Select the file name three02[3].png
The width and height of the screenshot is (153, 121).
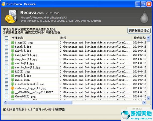pyautogui.click(x=25, y=96)
